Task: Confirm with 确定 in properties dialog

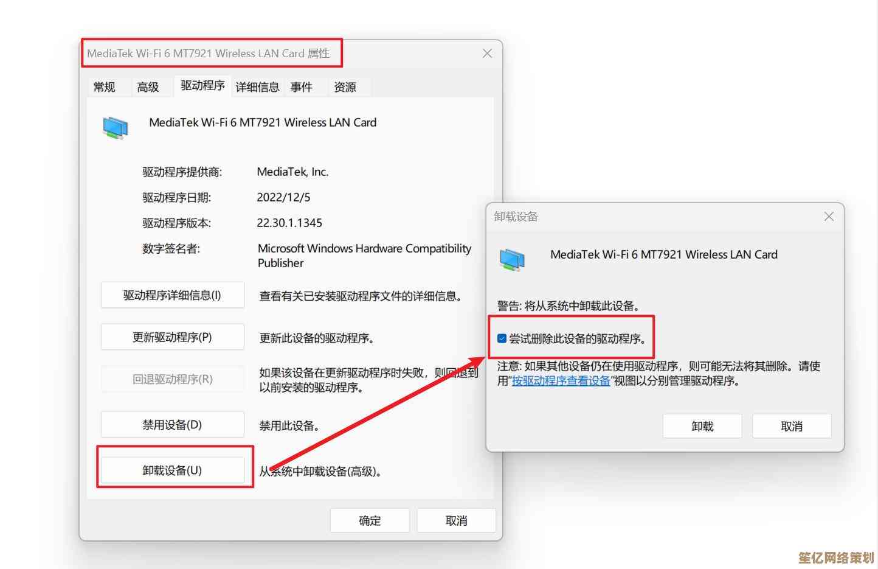Action: (370, 520)
